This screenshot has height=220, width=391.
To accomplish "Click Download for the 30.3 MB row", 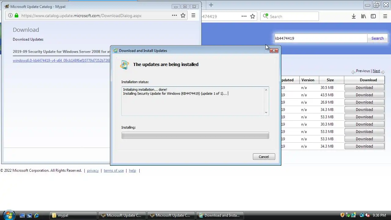I will coord(364,124).
